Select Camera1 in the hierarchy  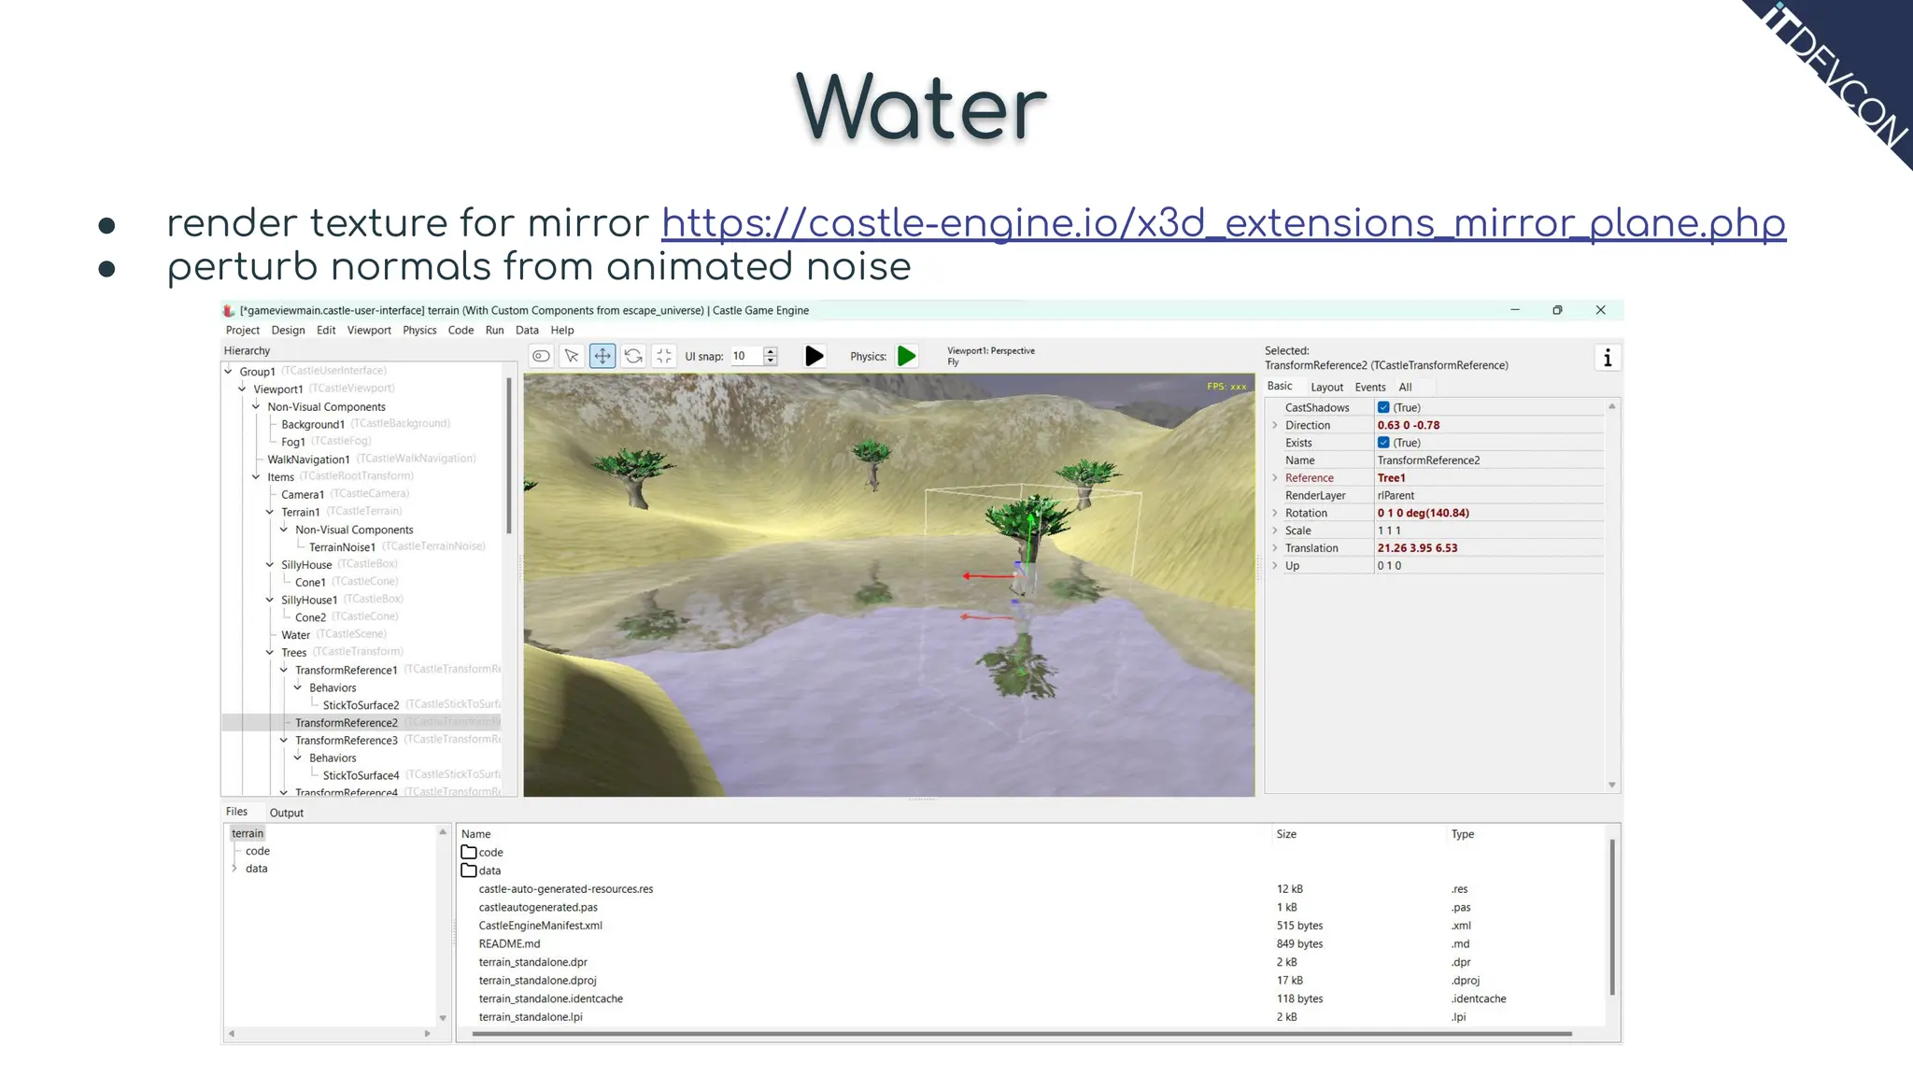click(x=303, y=494)
